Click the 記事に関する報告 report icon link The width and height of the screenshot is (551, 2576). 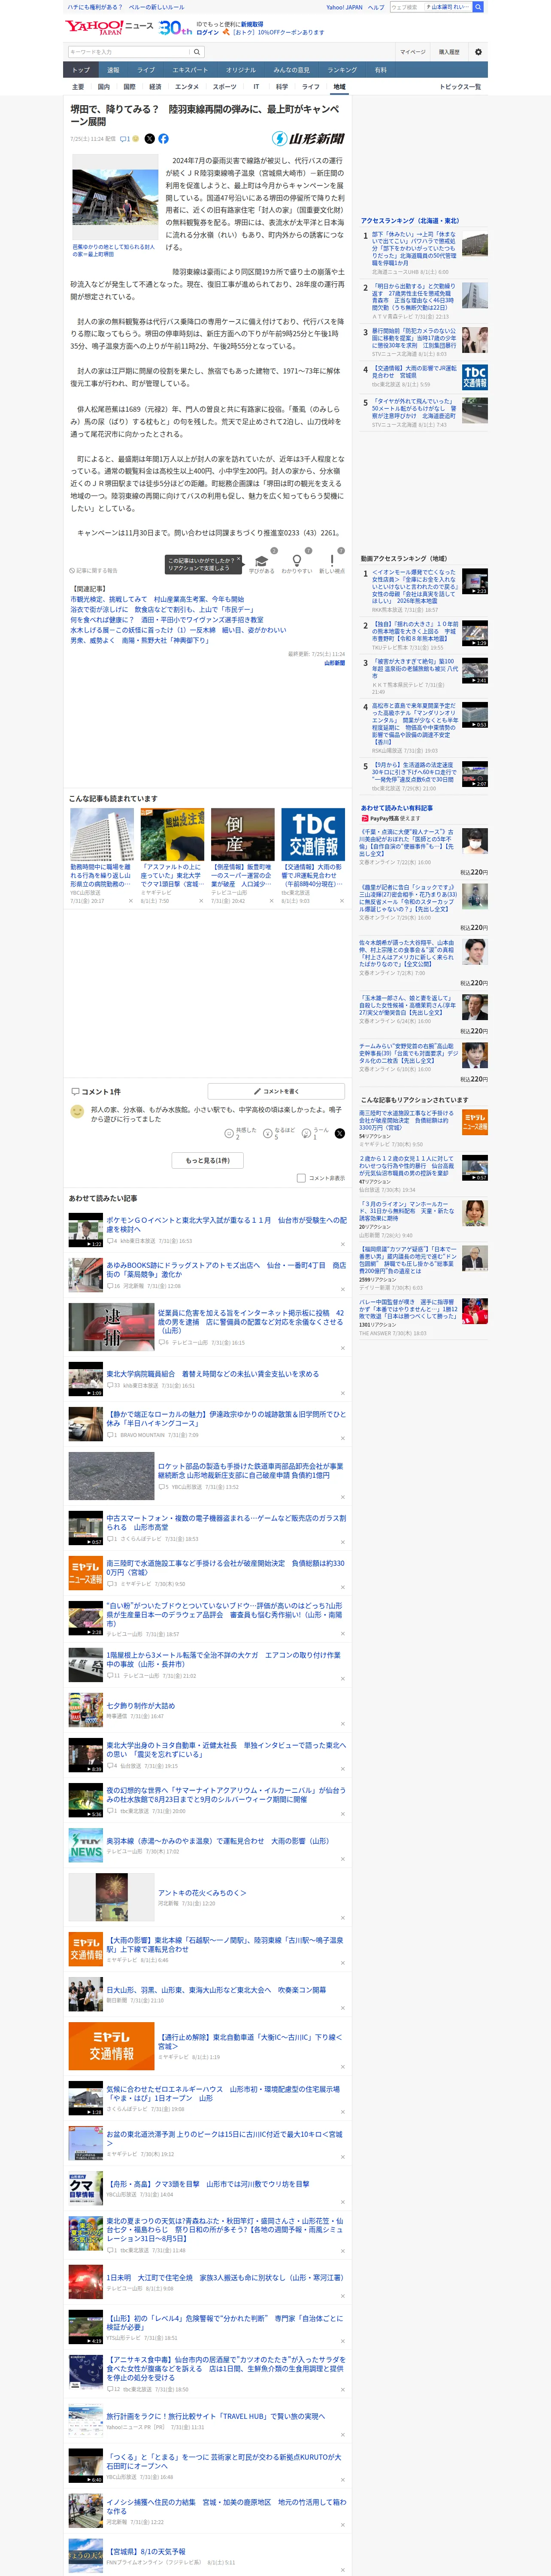pyautogui.click(x=93, y=571)
